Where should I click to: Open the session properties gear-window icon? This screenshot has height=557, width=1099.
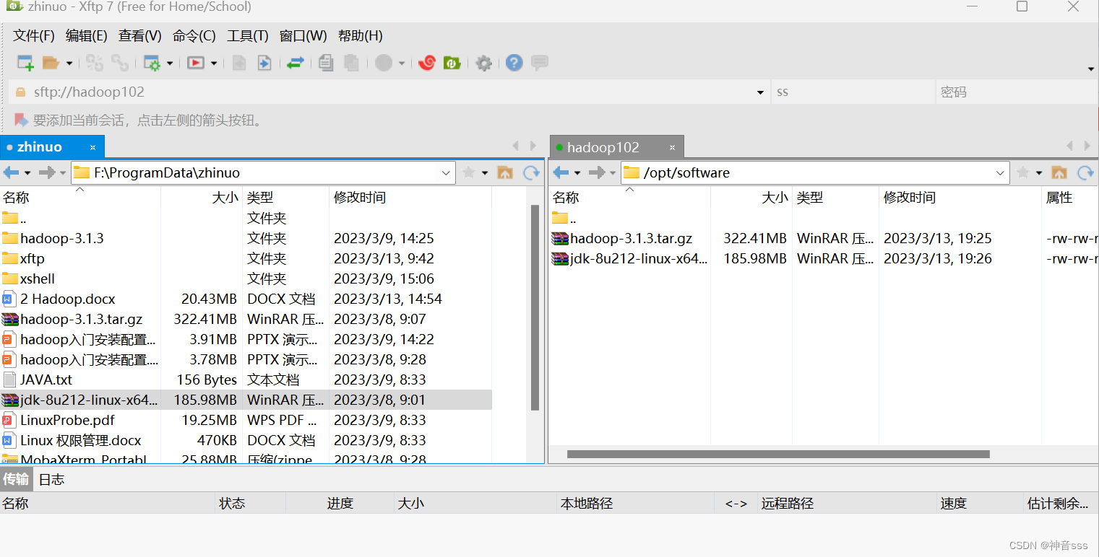click(x=152, y=63)
